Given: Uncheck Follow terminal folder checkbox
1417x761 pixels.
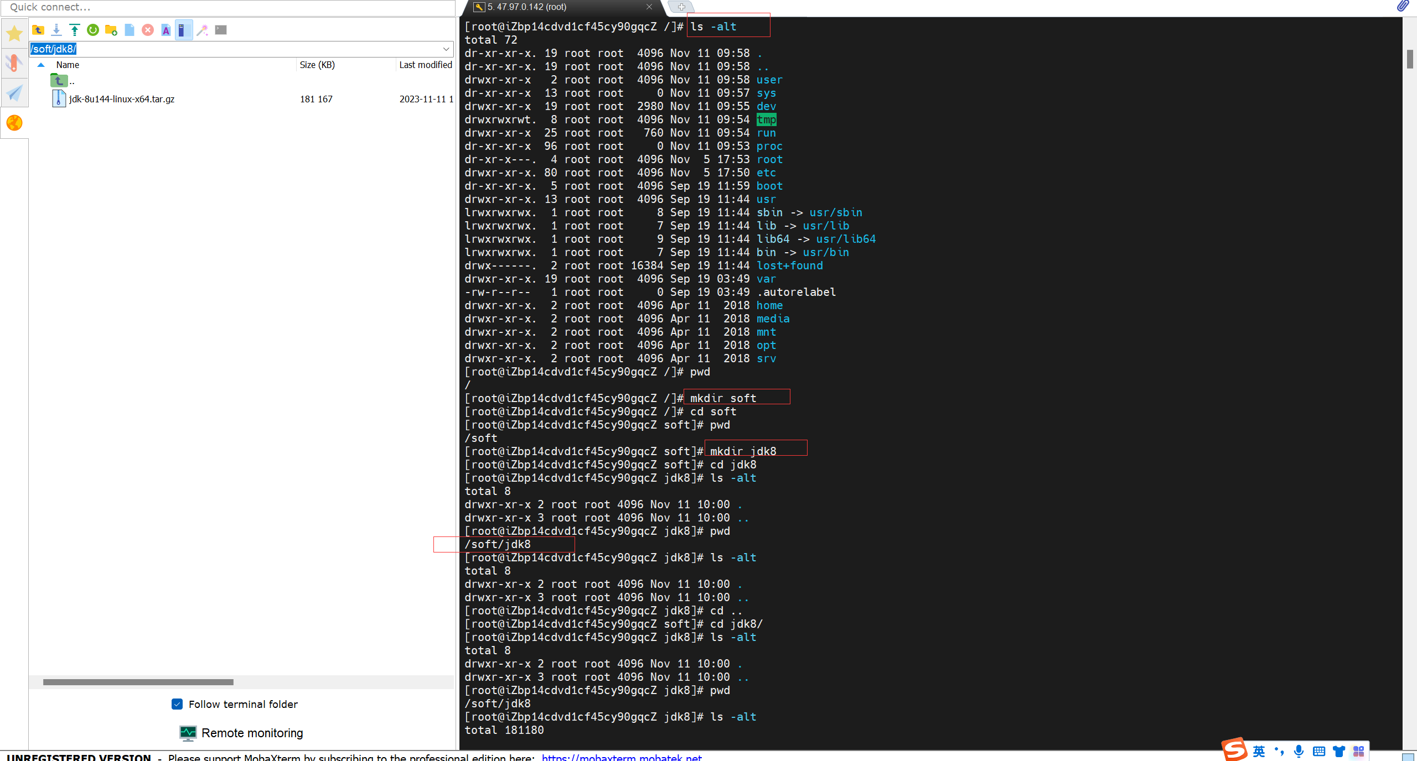Looking at the screenshot, I should click(177, 704).
